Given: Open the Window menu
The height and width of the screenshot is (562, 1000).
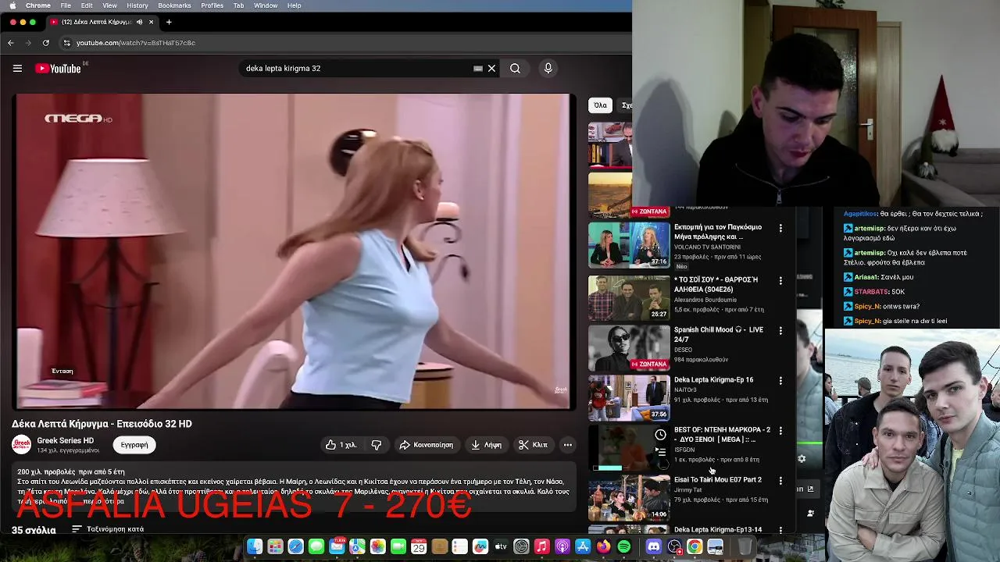Looking at the screenshot, I should [266, 5].
